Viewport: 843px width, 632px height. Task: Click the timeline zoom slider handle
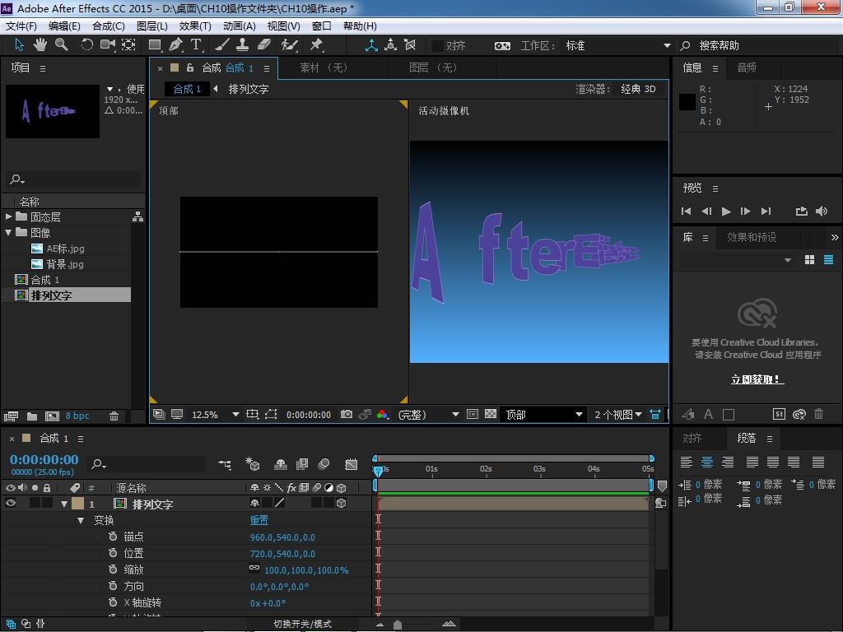pos(398,624)
